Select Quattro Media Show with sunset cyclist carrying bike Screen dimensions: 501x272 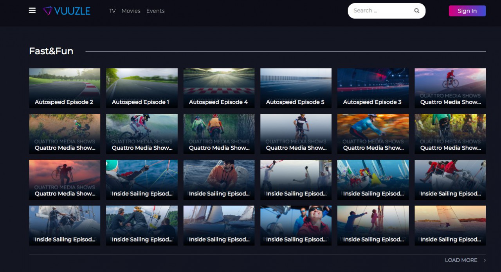coord(65,179)
